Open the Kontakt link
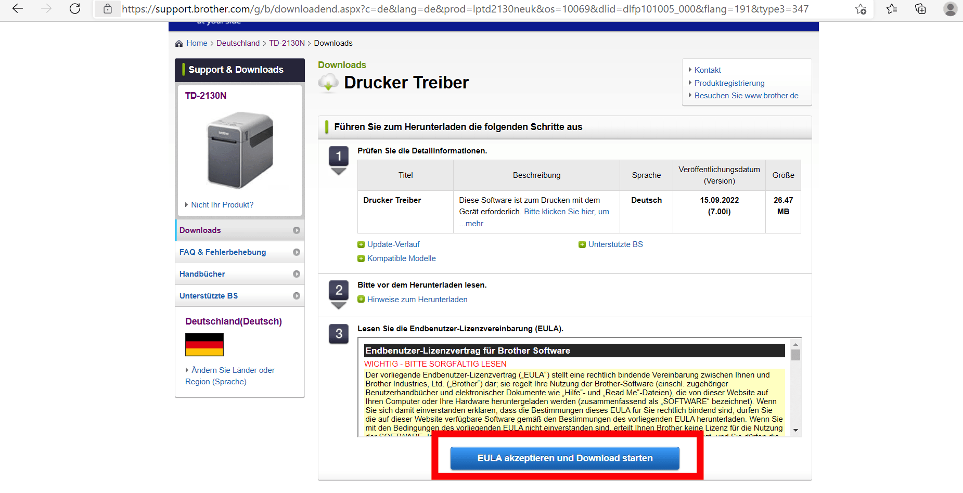The width and height of the screenshot is (963, 493). (708, 70)
